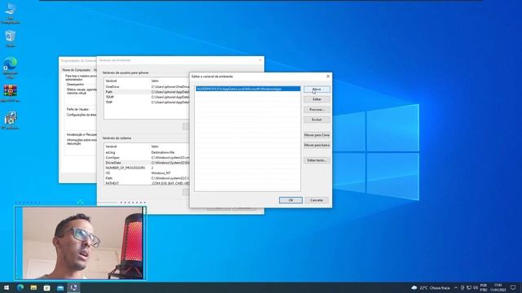Screen dimensions: 522x293
Task: Select the OS row in system variables
Action: tap(147, 173)
